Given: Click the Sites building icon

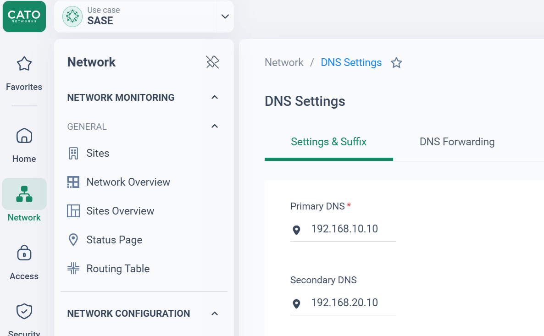Looking at the screenshot, I should [x=73, y=153].
